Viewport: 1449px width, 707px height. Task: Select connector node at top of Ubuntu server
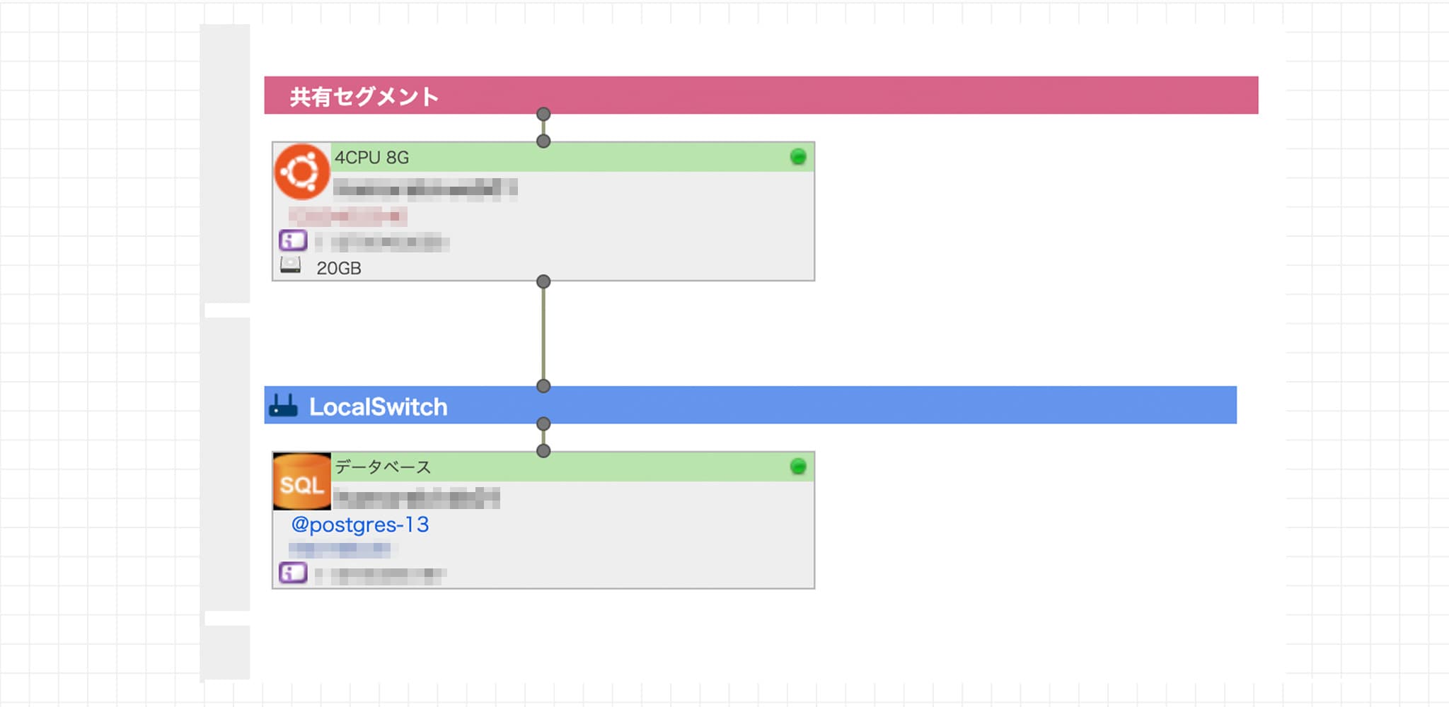543,141
